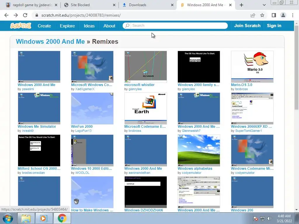Screen dimensions: 299x224
Task: Click the page vertical scrollbar thumb
Action: coord(296,67)
